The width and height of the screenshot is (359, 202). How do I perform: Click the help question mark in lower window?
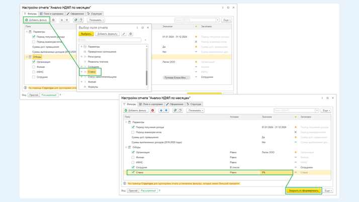pyautogui.click(x=159, y=191)
